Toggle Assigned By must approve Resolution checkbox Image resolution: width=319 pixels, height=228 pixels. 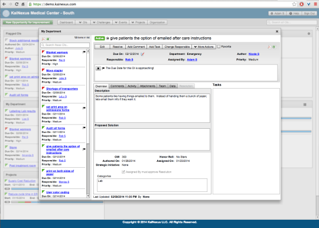point(123,172)
